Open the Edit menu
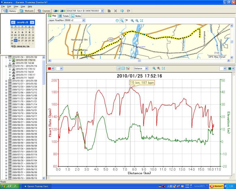 point(9,6)
